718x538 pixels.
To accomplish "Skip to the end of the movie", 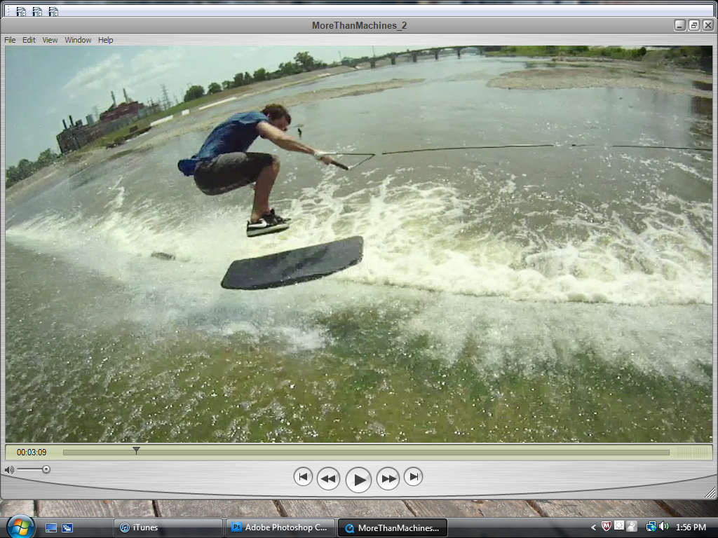I will [x=414, y=478].
